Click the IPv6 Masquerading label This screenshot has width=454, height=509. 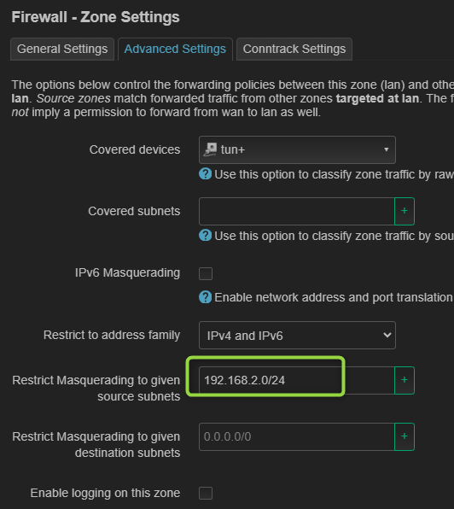[127, 272]
